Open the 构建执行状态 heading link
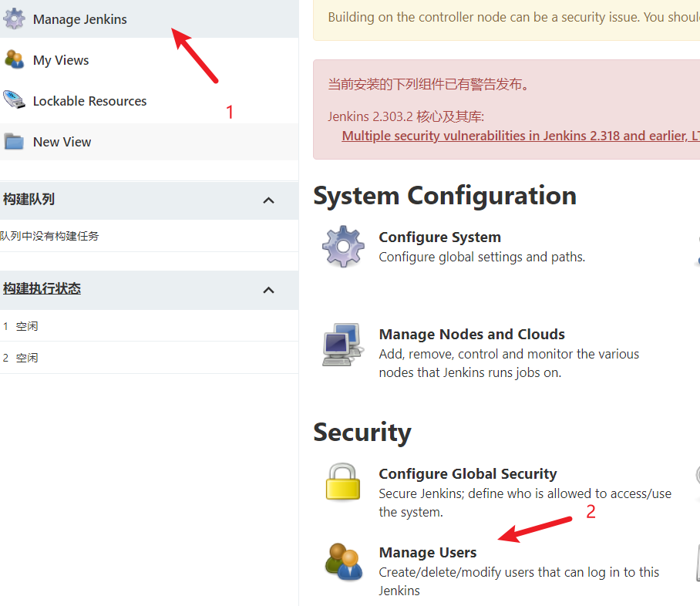Image resolution: width=700 pixels, height=606 pixels. [42, 288]
